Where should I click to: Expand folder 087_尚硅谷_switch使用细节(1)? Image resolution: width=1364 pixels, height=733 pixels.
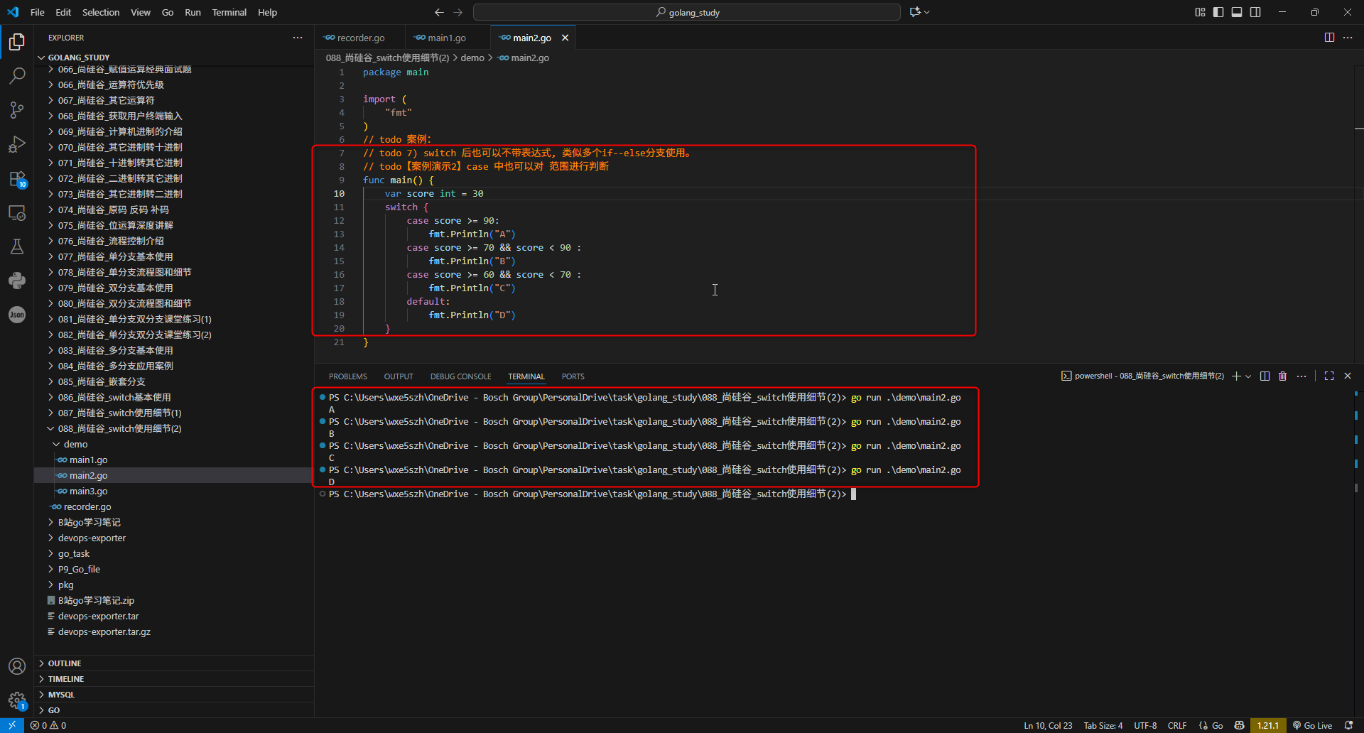(174, 413)
